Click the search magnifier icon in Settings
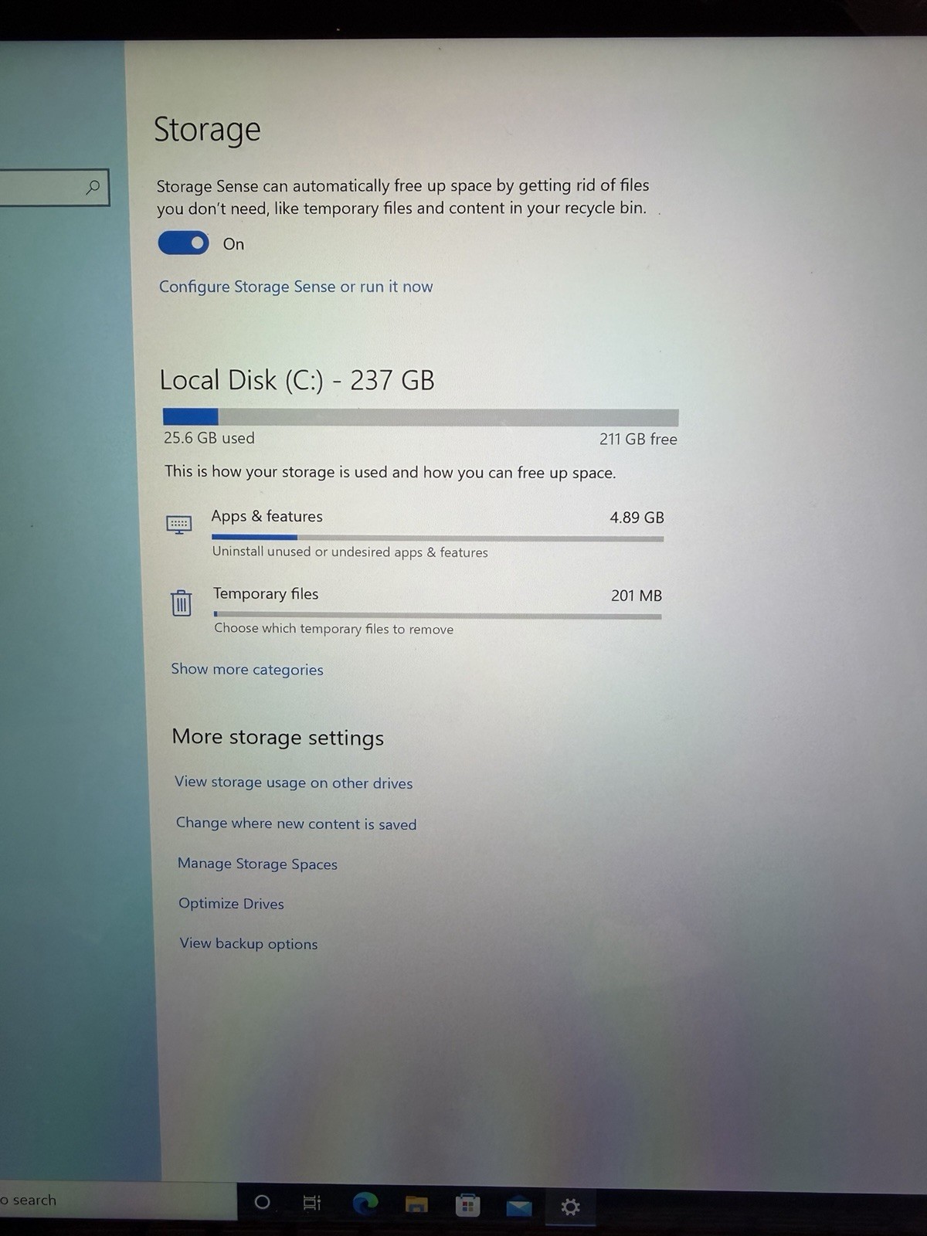The width and height of the screenshot is (927, 1236). pos(93,187)
